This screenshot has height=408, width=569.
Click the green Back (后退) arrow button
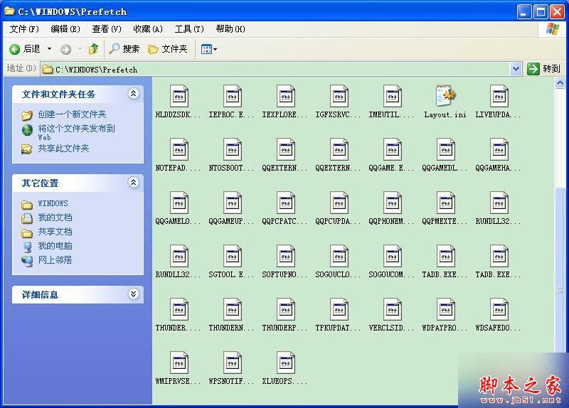[25, 49]
